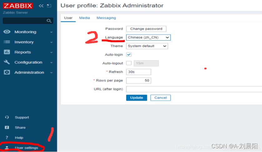Enable the Auto-logout checkbox
The width and height of the screenshot is (262, 152).
pyautogui.click(x=129, y=63)
